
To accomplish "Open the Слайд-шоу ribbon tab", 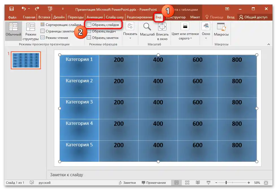I will [x=114, y=17].
